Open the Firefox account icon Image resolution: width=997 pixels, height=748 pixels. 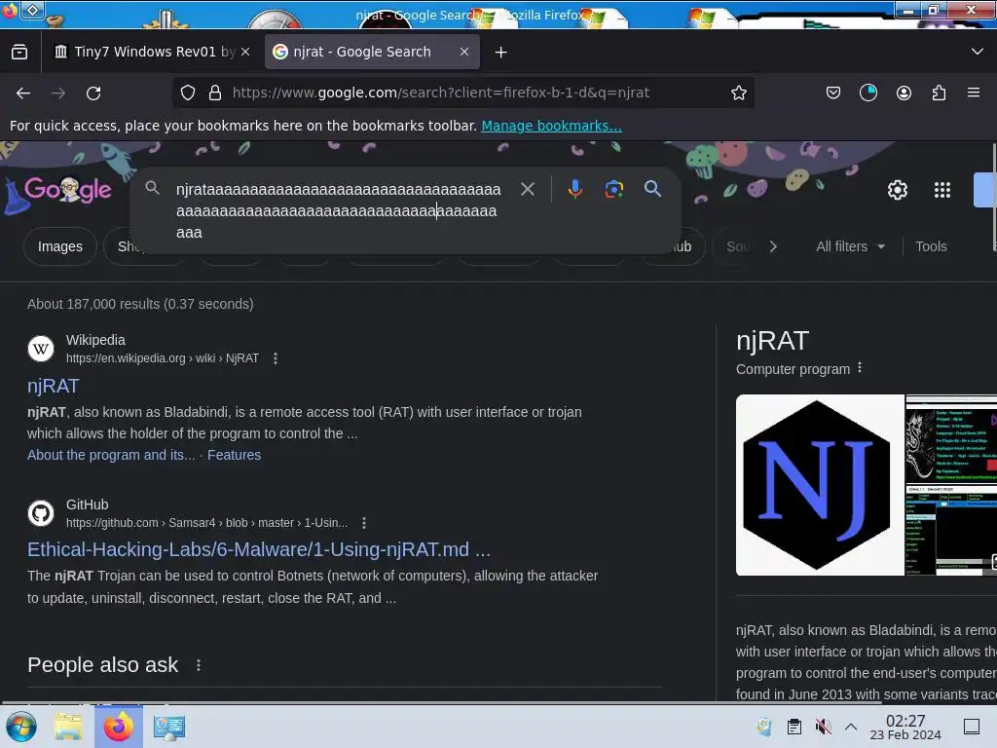pyautogui.click(x=904, y=93)
